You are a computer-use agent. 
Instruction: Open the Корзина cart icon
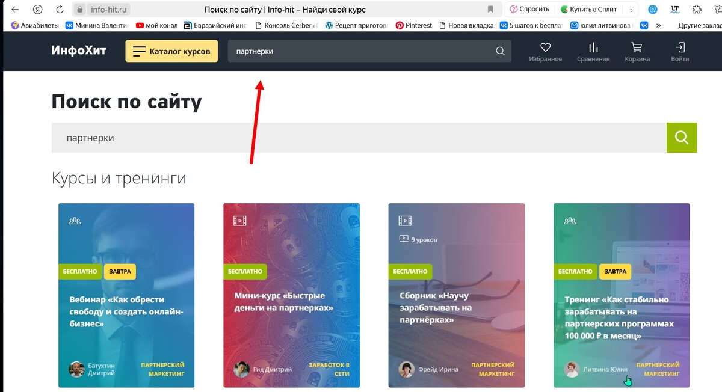(637, 52)
